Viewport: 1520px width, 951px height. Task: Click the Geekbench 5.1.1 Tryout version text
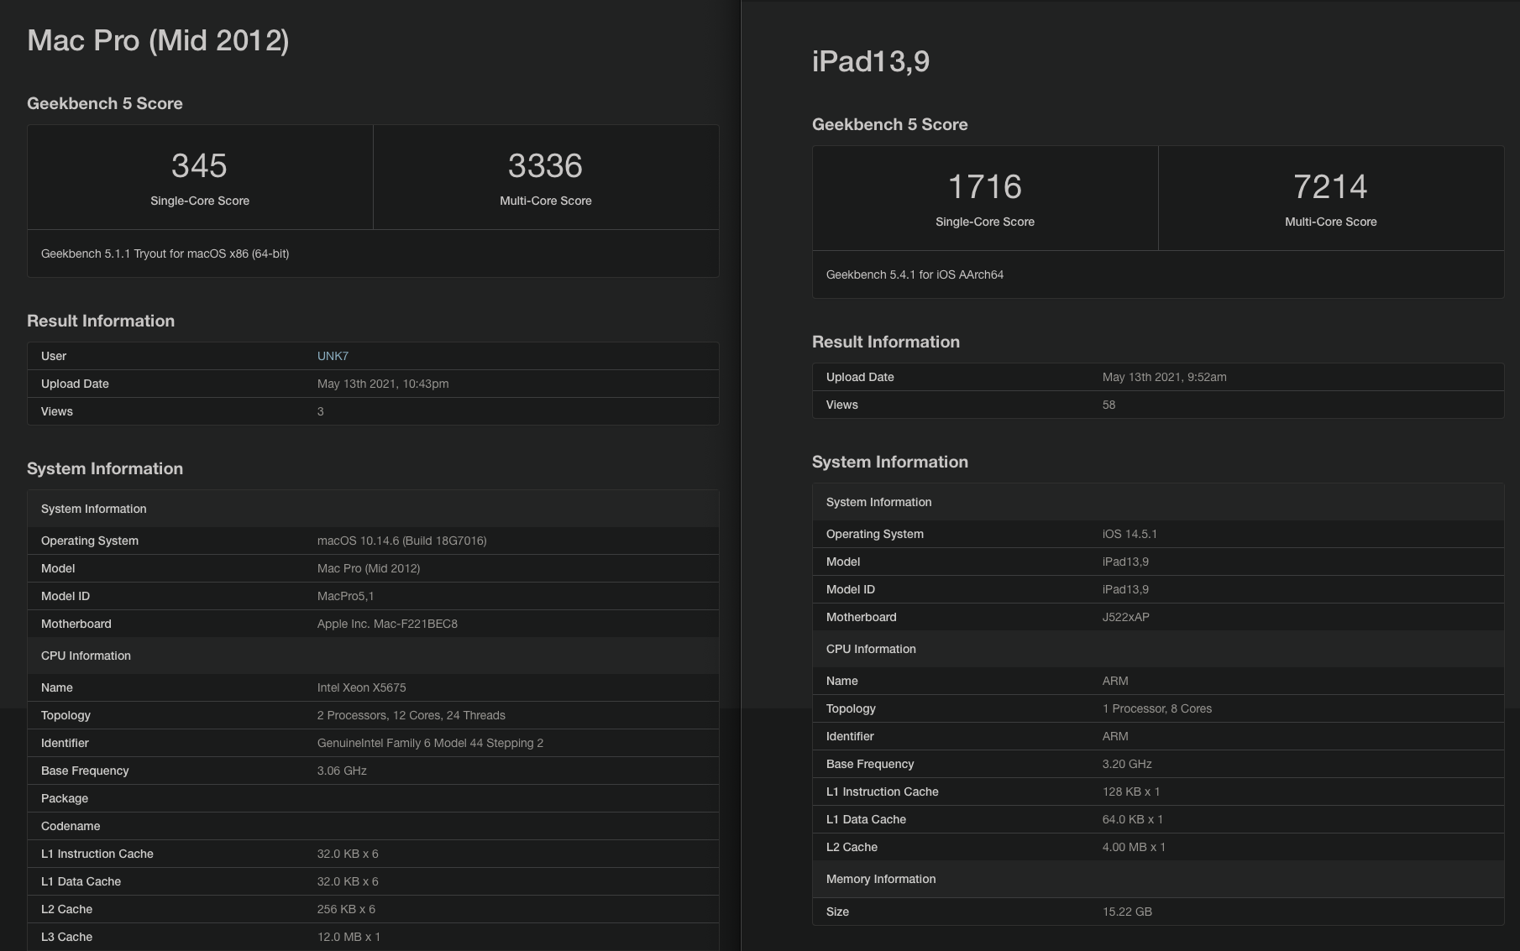point(165,253)
